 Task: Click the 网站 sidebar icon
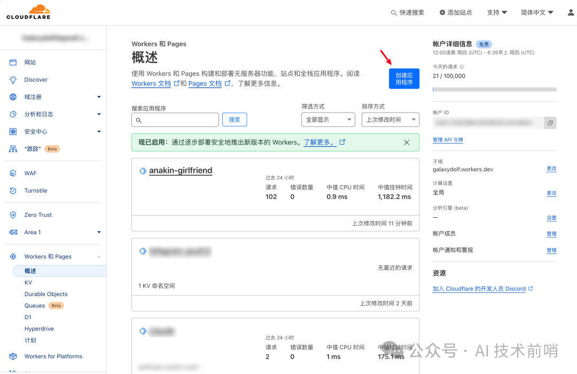[x=13, y=62]
